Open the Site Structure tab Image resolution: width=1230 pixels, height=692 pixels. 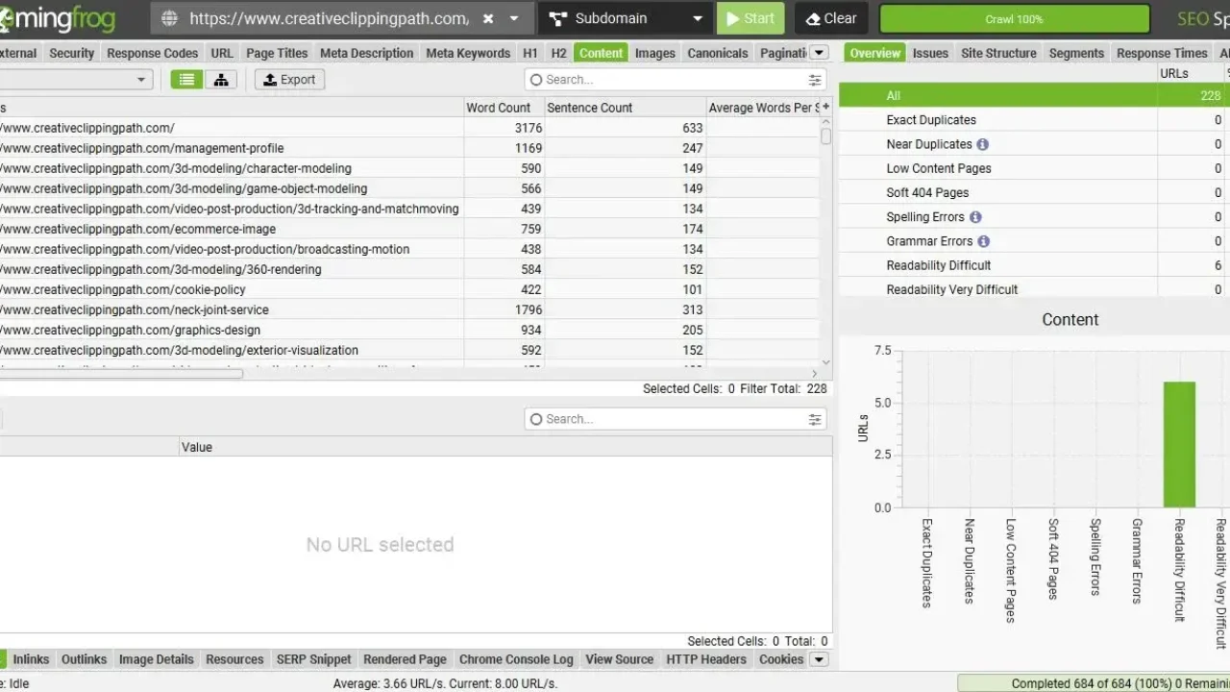tap(998, 53)
